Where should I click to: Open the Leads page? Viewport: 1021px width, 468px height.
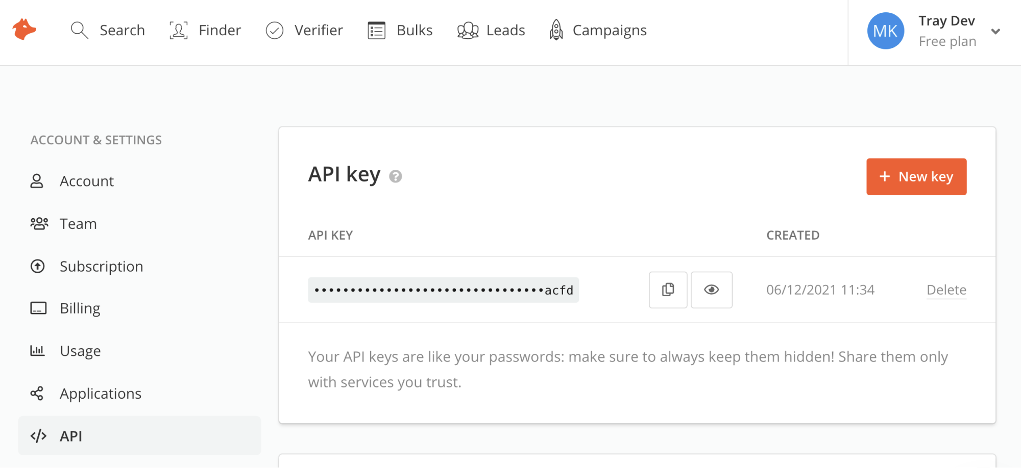(491, 30)
